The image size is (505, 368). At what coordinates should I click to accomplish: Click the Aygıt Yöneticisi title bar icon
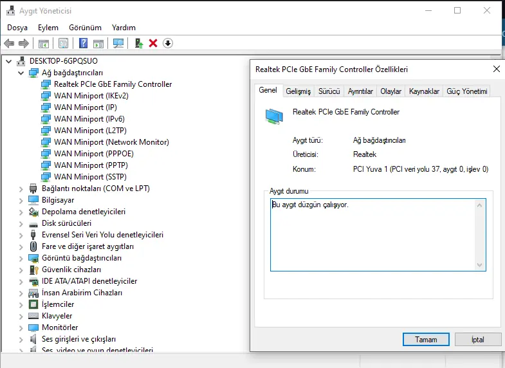point(11,11)
